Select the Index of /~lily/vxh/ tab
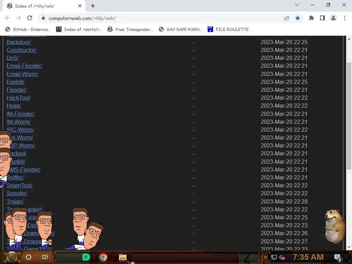 click(44, 6)
